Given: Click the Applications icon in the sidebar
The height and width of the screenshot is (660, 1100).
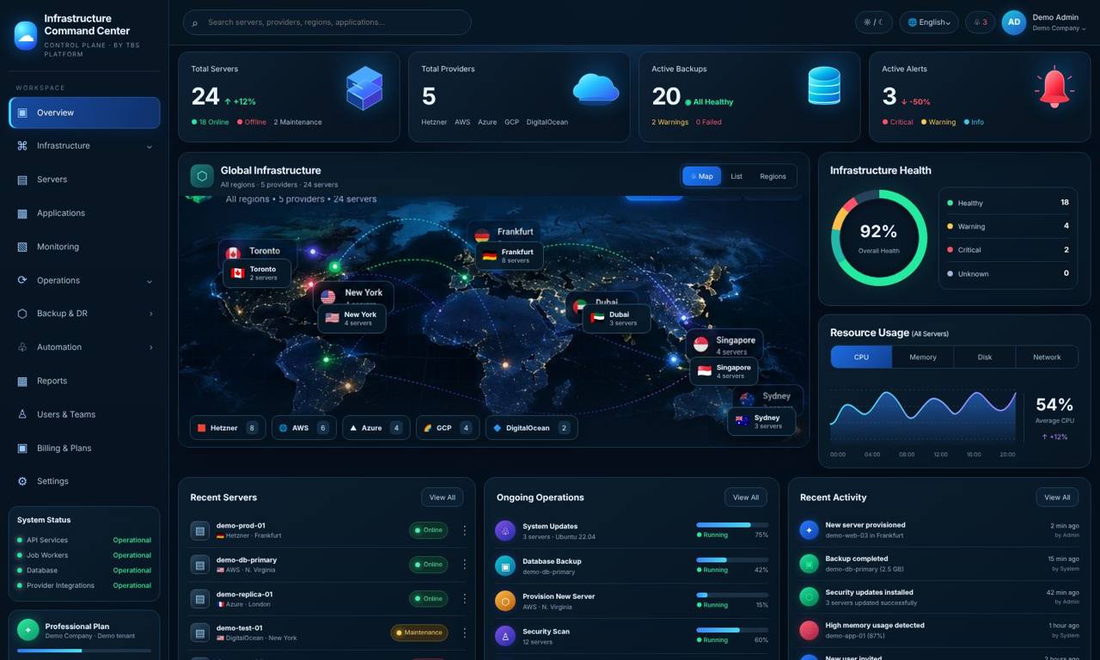Looking at the screenshot, I should point(22,213).
